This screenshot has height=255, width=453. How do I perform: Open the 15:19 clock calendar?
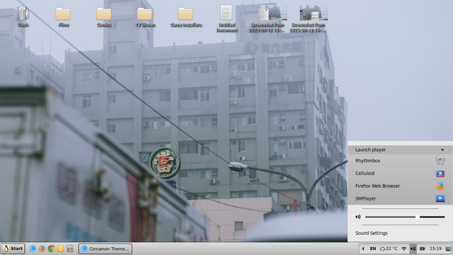coord(435,248)
